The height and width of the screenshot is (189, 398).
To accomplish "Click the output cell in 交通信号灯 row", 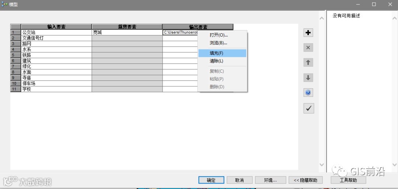I will point(180,38).
